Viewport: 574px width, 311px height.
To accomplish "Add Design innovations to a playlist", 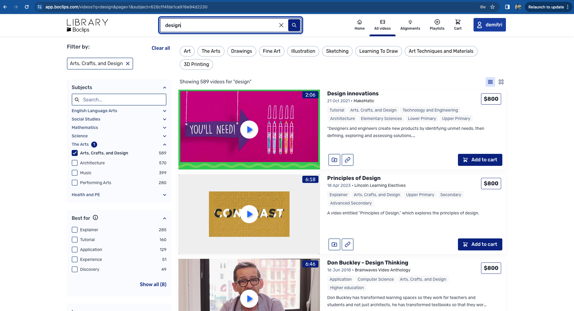I will 334,160.
